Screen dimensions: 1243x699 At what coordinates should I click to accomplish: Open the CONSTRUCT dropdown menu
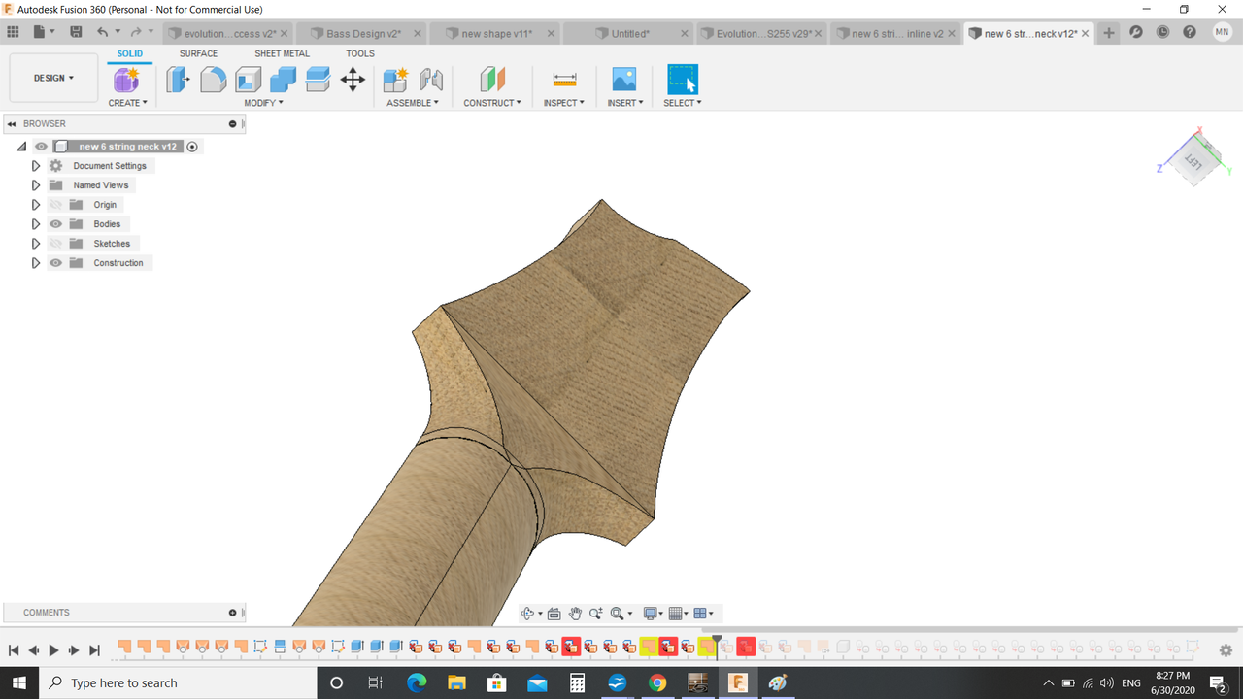[x=492, y=103]
